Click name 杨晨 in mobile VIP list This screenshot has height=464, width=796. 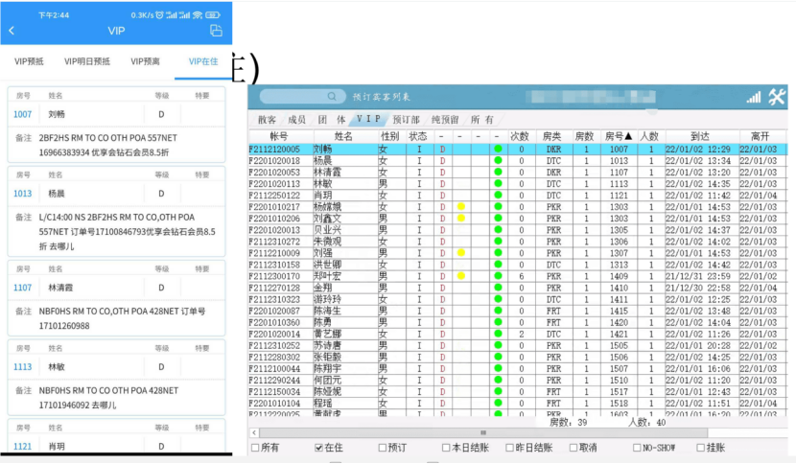[57, 194]
